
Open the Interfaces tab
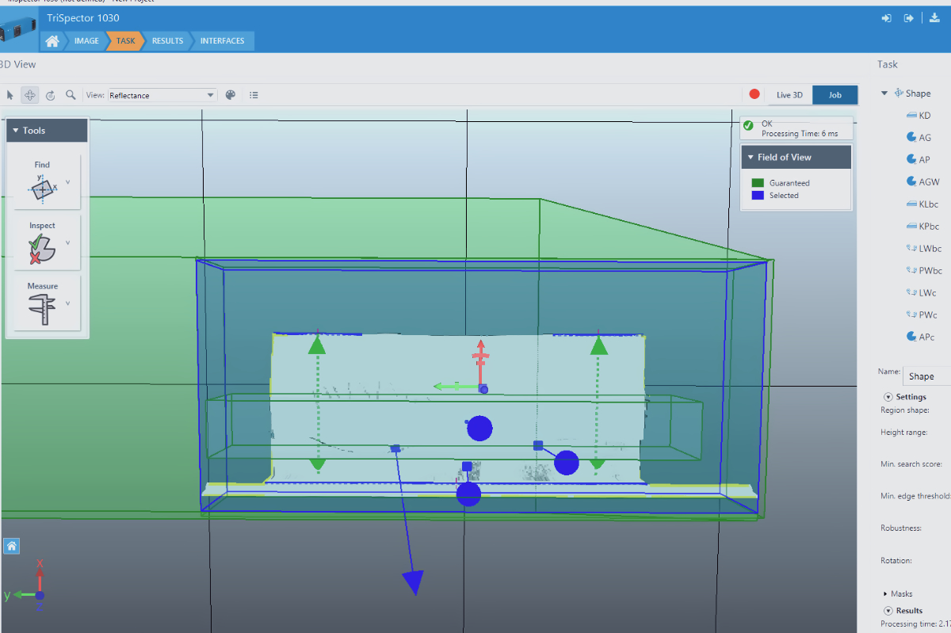[222, 41]
